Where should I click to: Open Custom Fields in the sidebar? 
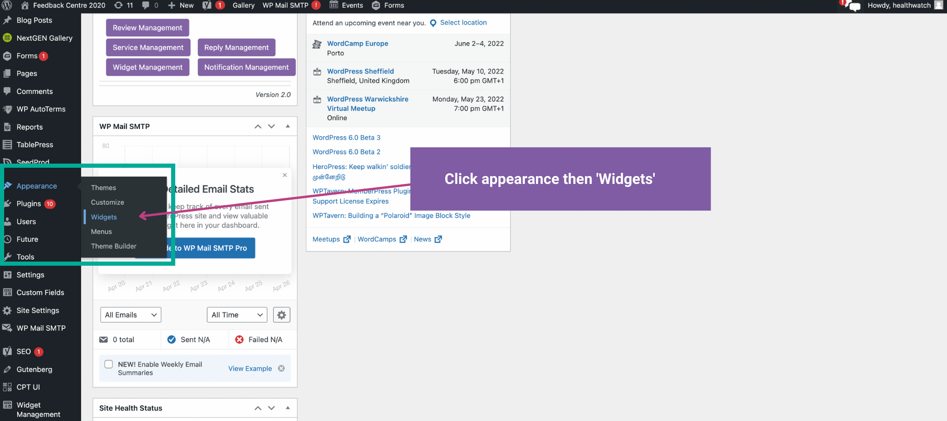[x=40, y=293]
